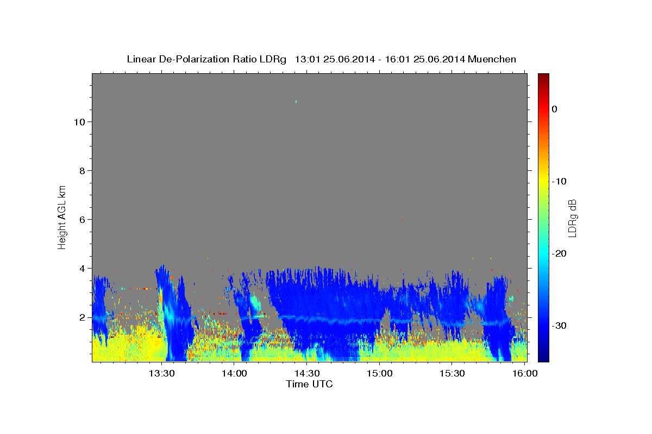
Task: Click the colorbar value label '-30'
Action: coord(560,325)
